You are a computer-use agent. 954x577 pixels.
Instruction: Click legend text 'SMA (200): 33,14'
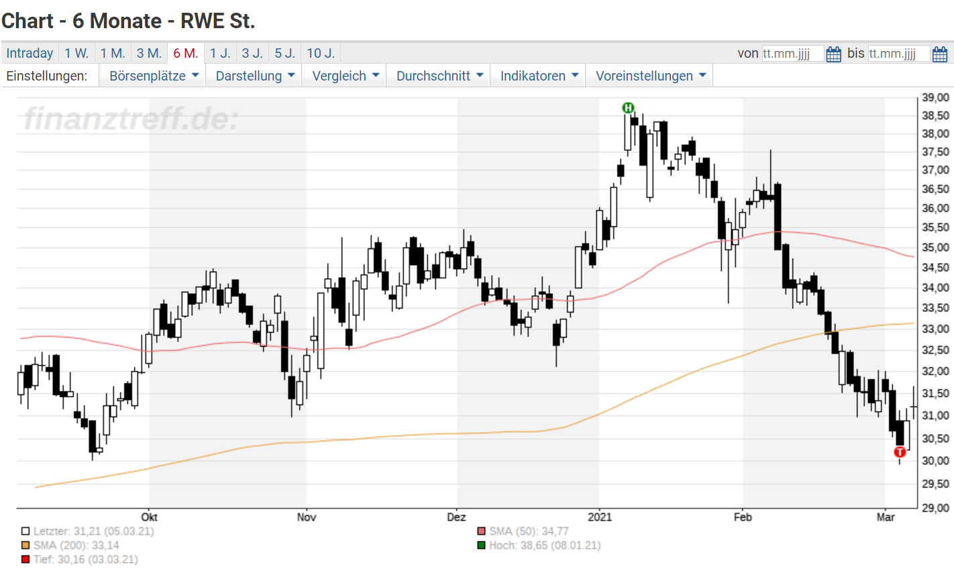point(76,545)
